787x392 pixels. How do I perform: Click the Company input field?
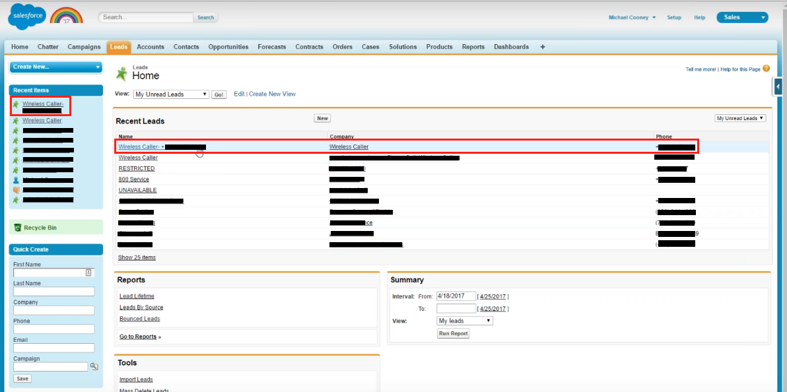click(54, 310)
